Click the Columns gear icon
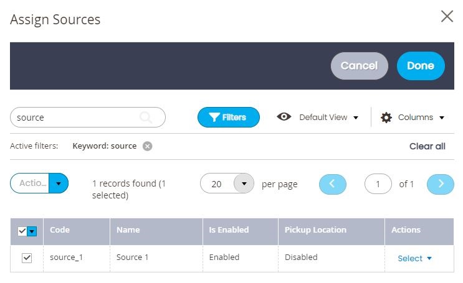463x283 pixels. pos(386,118)
